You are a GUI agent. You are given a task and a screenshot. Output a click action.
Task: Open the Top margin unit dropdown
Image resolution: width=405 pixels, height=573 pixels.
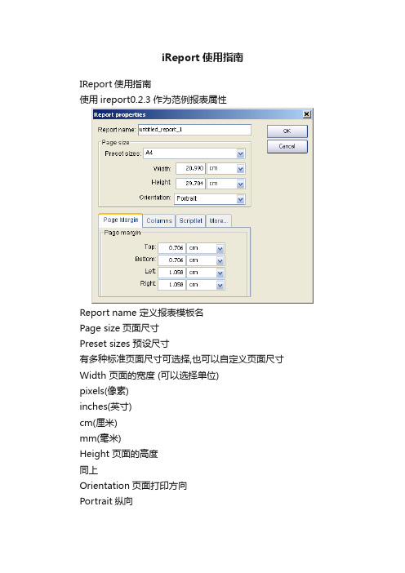[206, 248]
